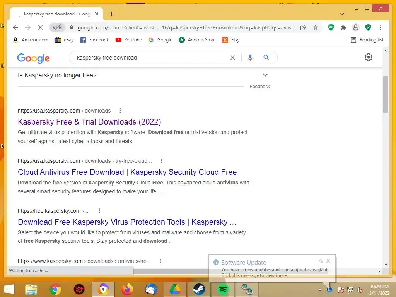Click the forward navigation arrow
This screenshot has height=297, width=396.
tap(28, 27)
